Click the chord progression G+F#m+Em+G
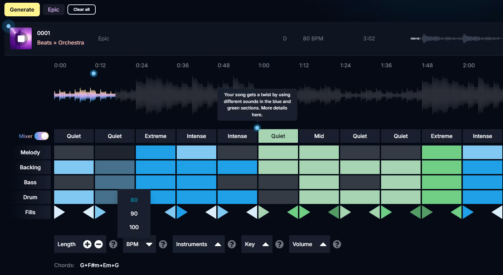This screenshot has width=503, height=275. (x=99, y=265)
